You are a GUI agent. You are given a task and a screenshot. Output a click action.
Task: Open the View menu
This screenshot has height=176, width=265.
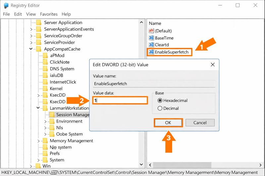[31, 14]
